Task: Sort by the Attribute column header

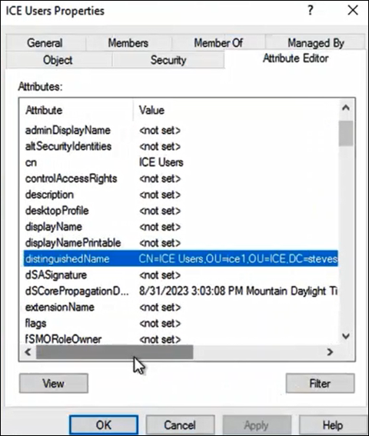Action: (77, 111)
